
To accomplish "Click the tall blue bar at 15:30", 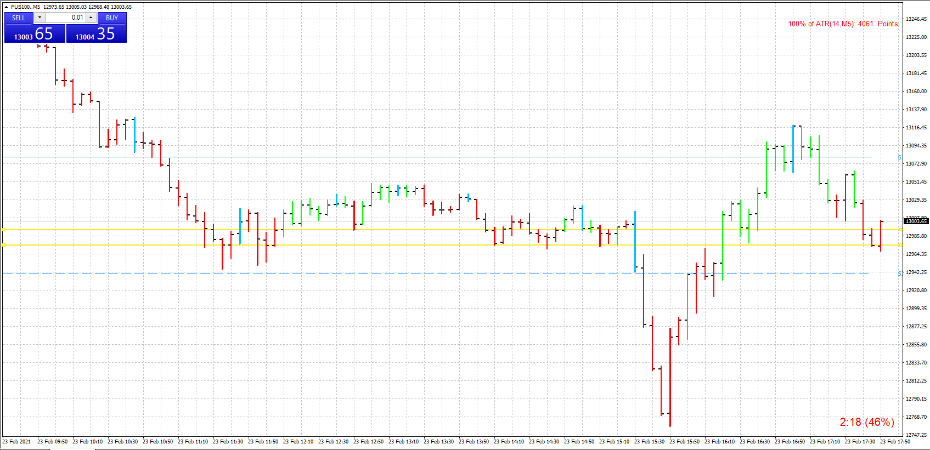I will [x=635, y=242].
